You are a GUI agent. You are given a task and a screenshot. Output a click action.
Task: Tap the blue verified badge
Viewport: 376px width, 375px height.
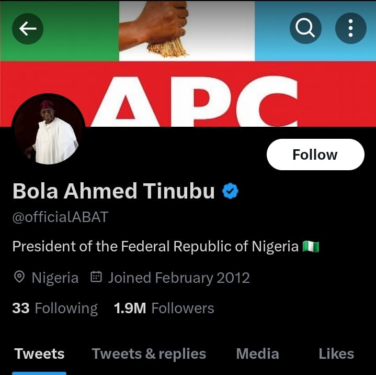coord(231,192)
